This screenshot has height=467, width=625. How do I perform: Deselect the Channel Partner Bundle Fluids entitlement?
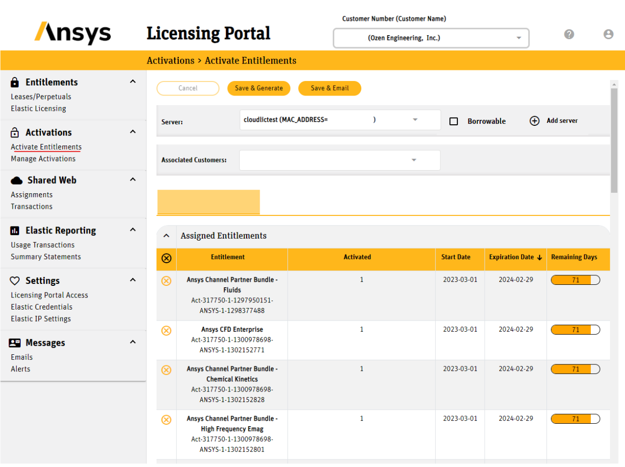coord(166,280)
